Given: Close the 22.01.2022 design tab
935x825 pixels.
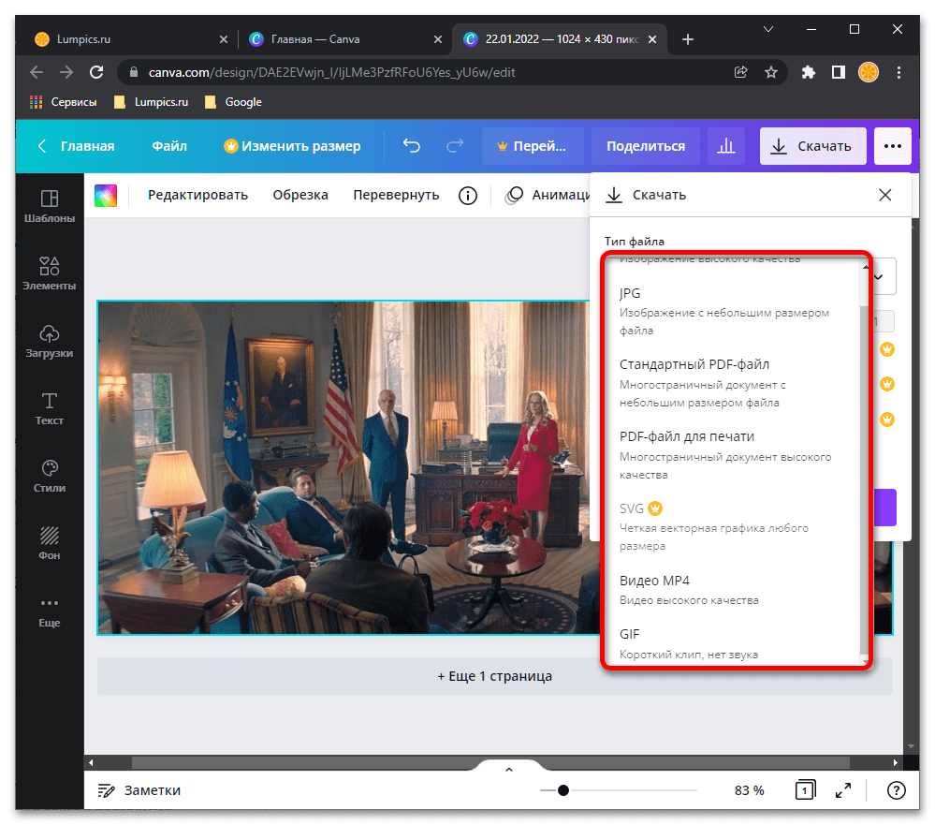Looking at the screenshot, I should [652, 39].
